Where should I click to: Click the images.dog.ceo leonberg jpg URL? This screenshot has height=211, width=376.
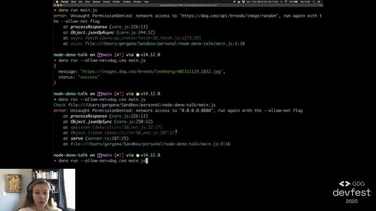tap(152, 72)
